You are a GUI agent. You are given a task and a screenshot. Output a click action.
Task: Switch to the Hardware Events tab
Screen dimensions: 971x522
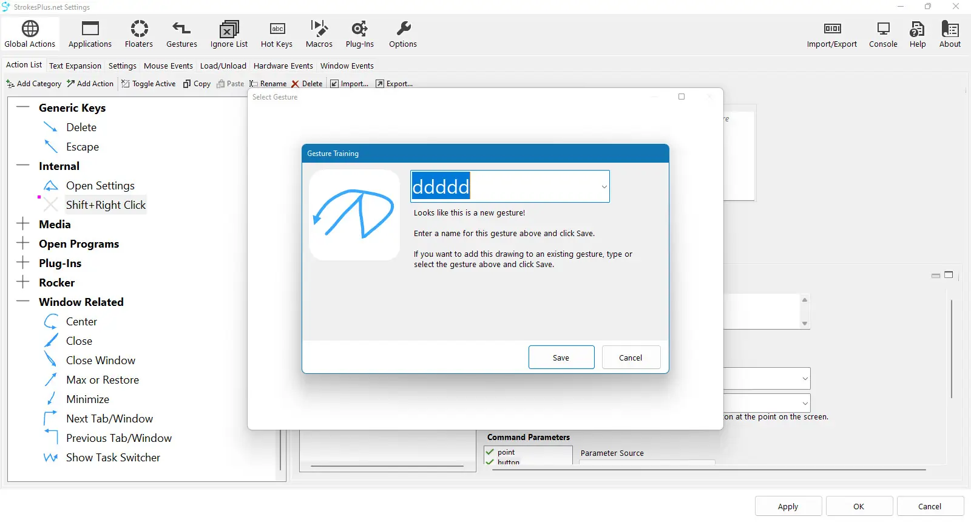pyautogui.click(x=283, y=66)
